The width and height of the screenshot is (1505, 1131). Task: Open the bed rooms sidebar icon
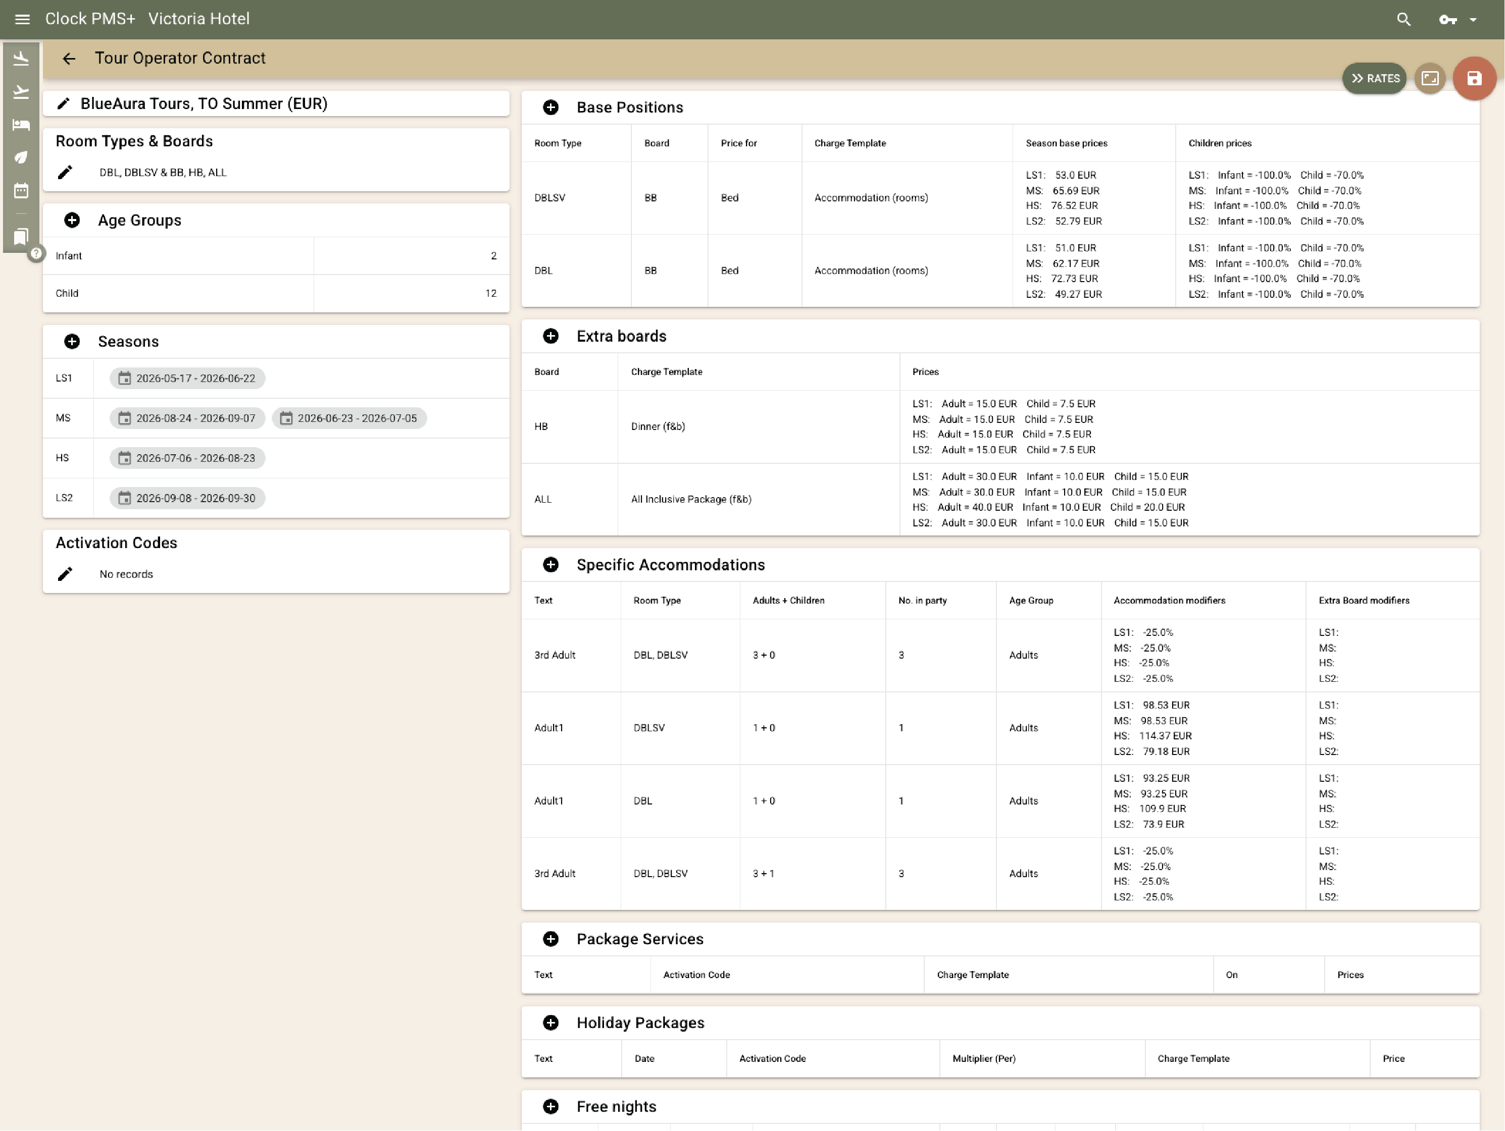[x=21, y=125]
